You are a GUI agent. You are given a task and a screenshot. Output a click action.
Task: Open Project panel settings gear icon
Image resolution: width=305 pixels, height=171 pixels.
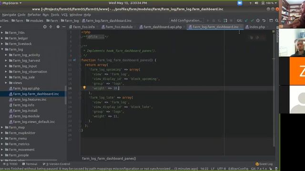(x=58, y=27)
